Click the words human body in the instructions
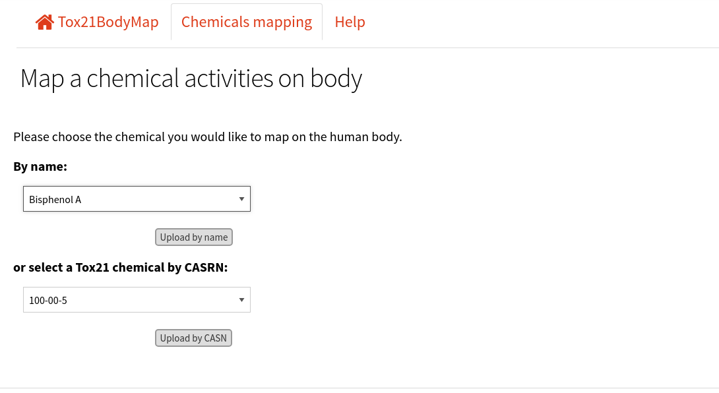This screenshot has height=393, width=719. [x=365, y=137]
